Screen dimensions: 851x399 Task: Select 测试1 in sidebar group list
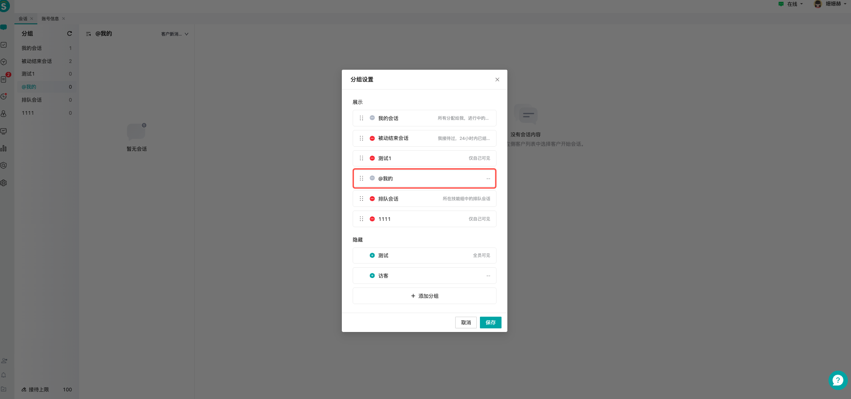pos(47,74)
